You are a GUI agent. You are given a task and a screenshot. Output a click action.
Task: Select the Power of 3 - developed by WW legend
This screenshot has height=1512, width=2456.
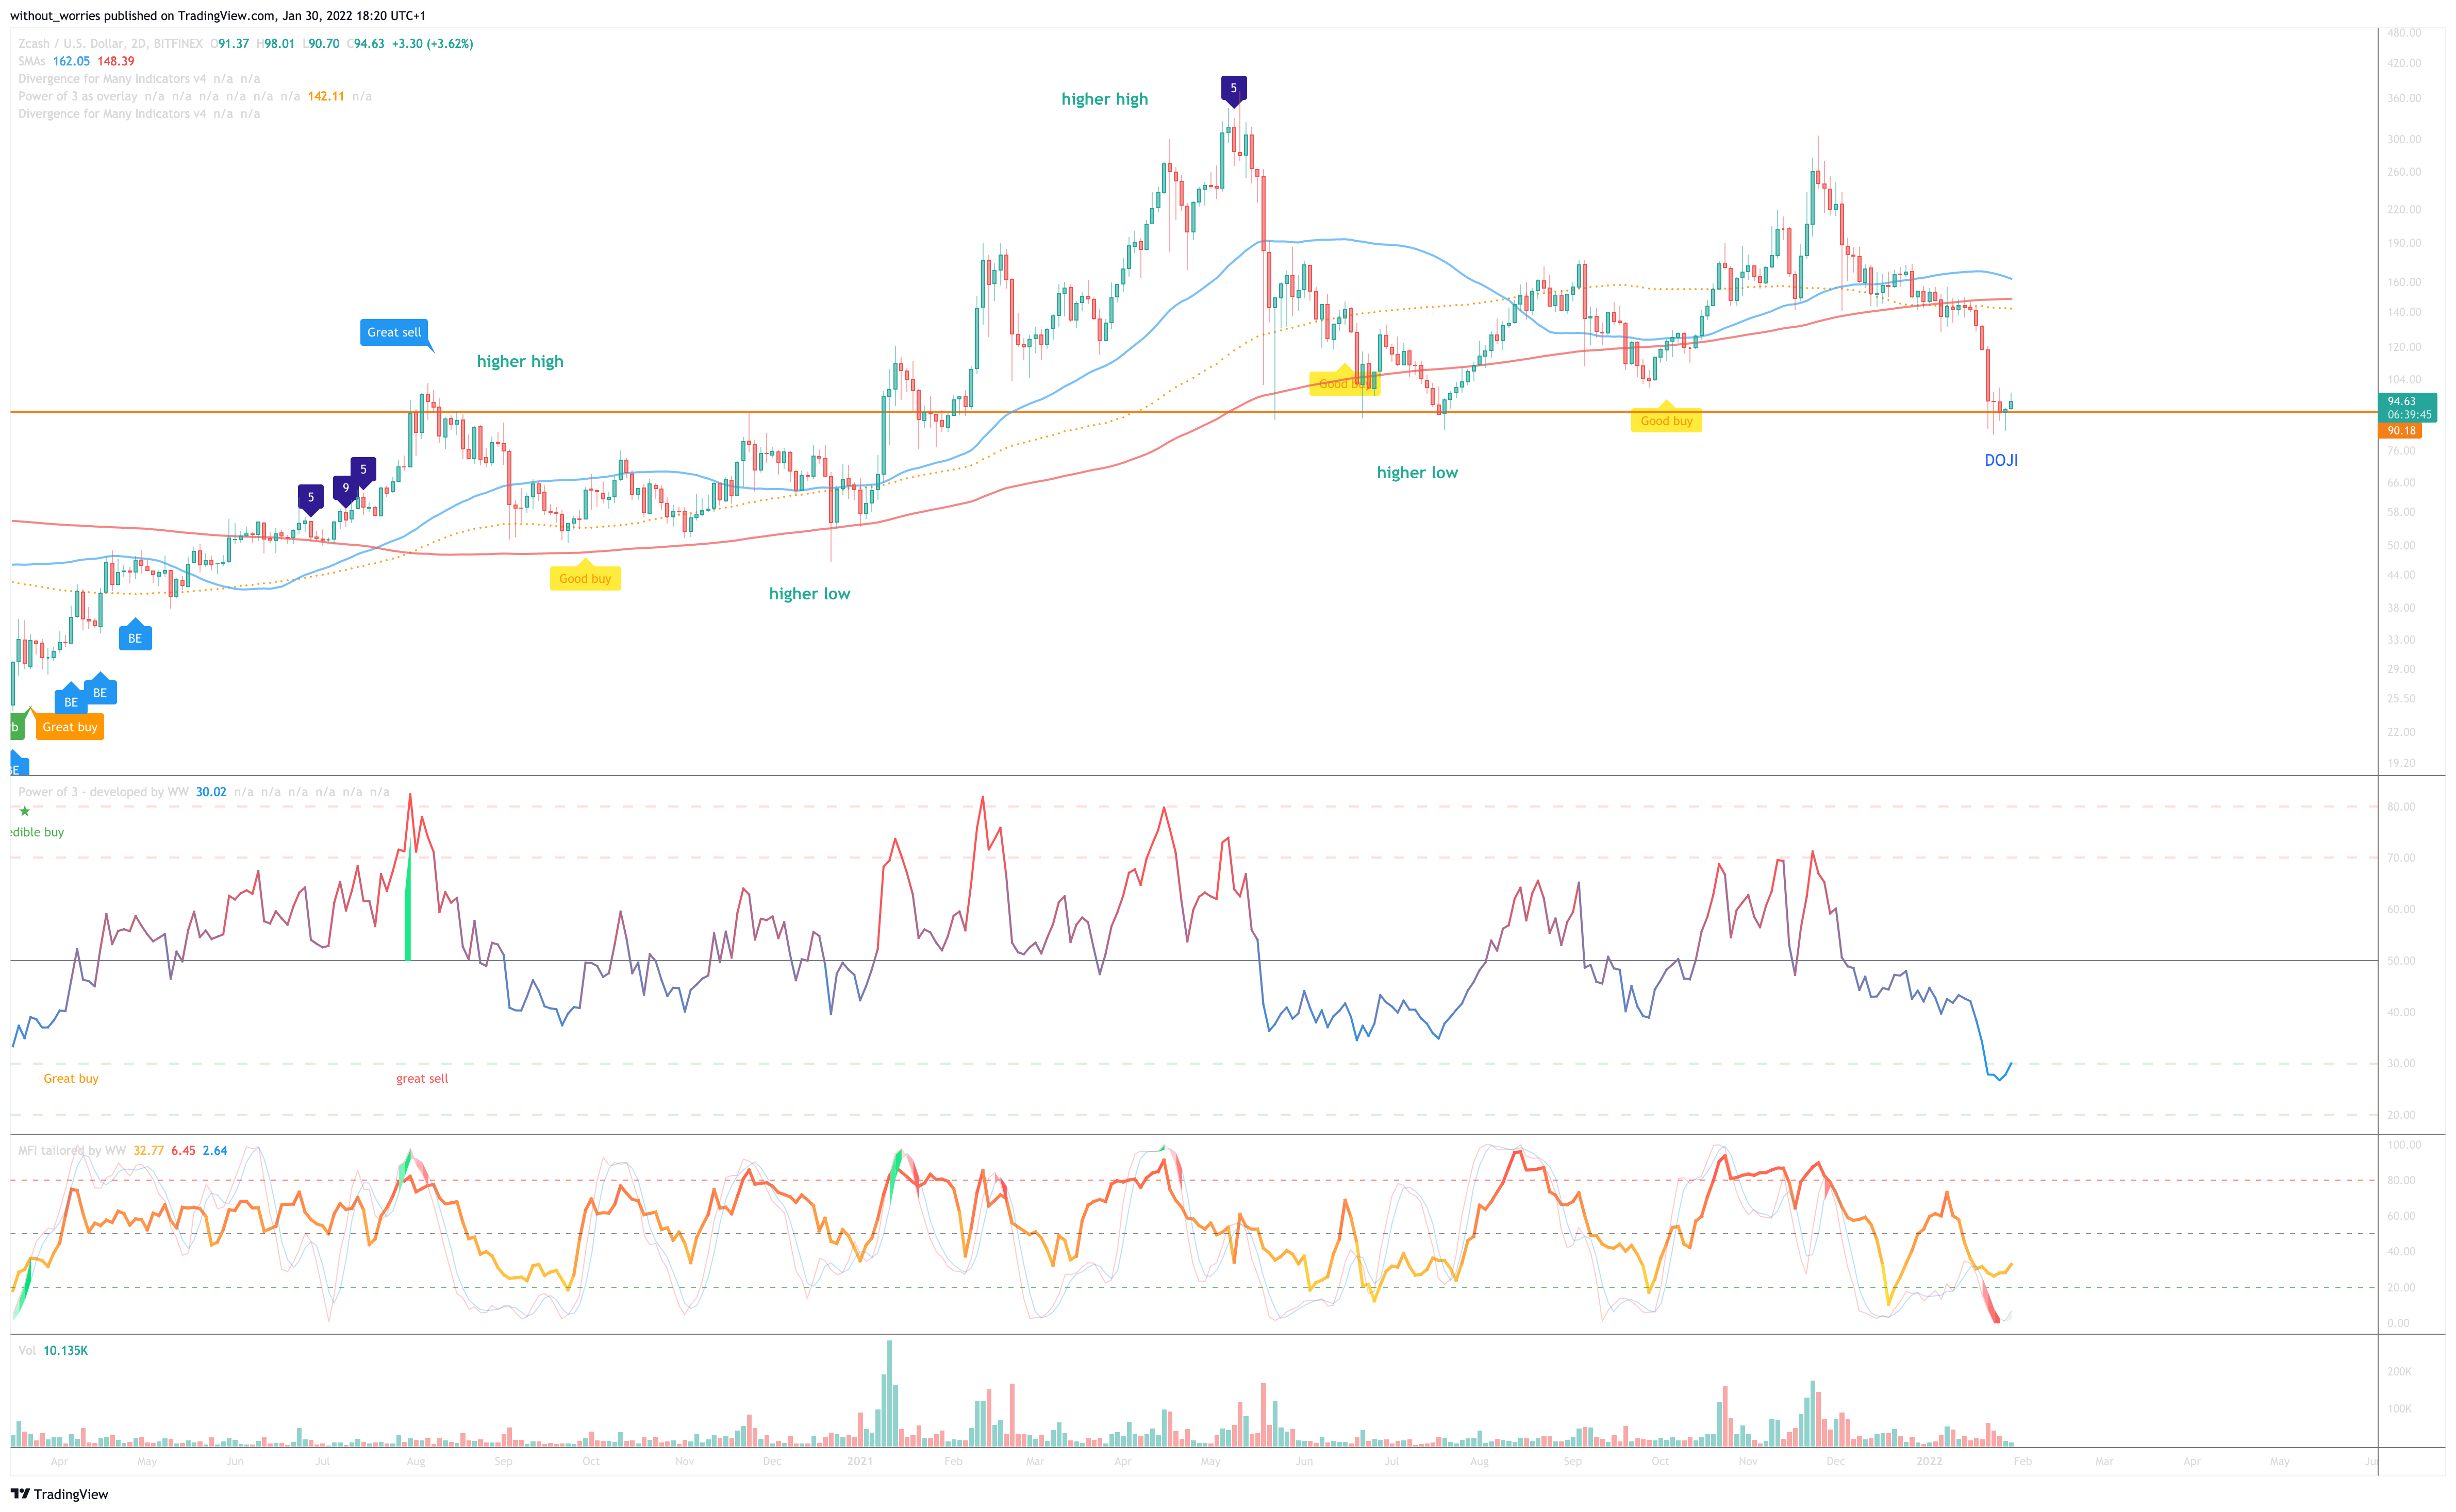click(103, 792)
